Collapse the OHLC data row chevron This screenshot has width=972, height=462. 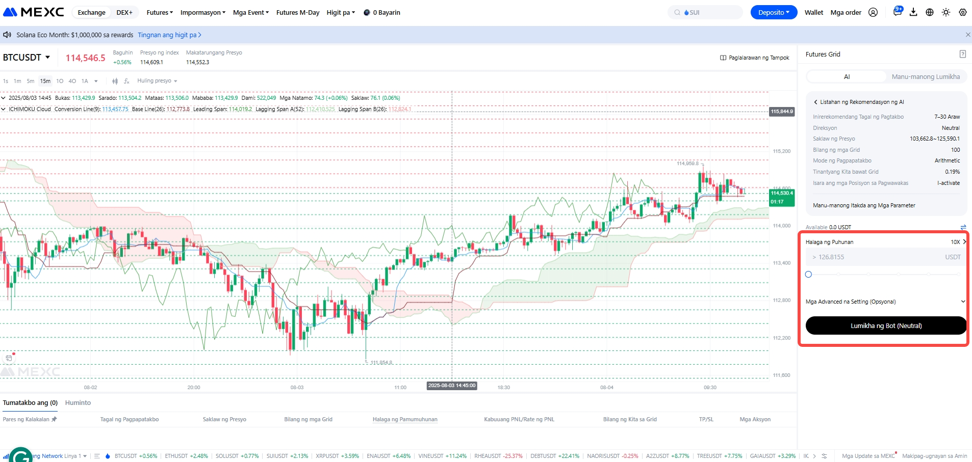click(x=3, y=98)
